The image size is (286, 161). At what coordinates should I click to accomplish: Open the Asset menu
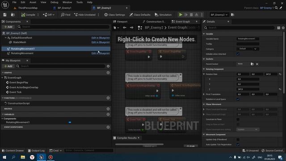tap(33, 2)
